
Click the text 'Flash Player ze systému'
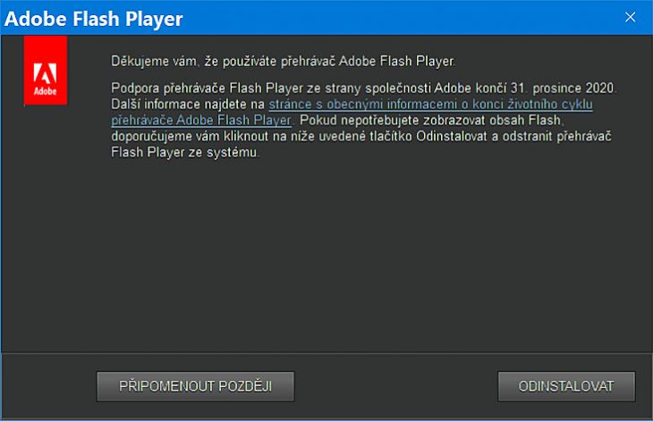[184, 152]
